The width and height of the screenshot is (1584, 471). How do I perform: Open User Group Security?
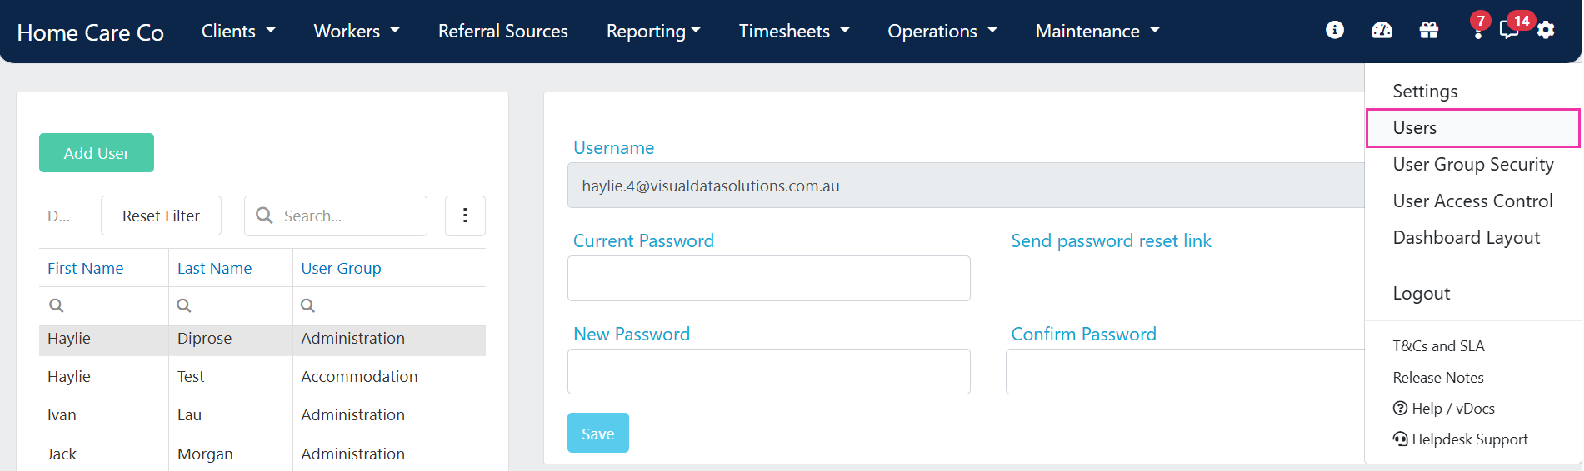1473,165
